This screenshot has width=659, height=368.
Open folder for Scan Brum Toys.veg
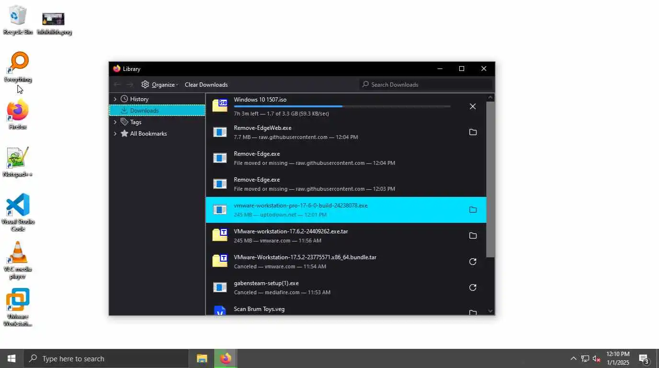pos(473,312)
